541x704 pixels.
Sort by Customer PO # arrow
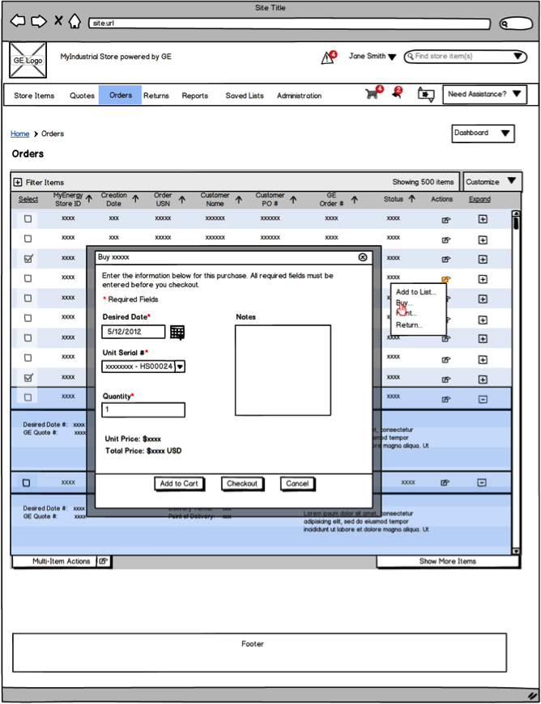click(x=293, y=199)
